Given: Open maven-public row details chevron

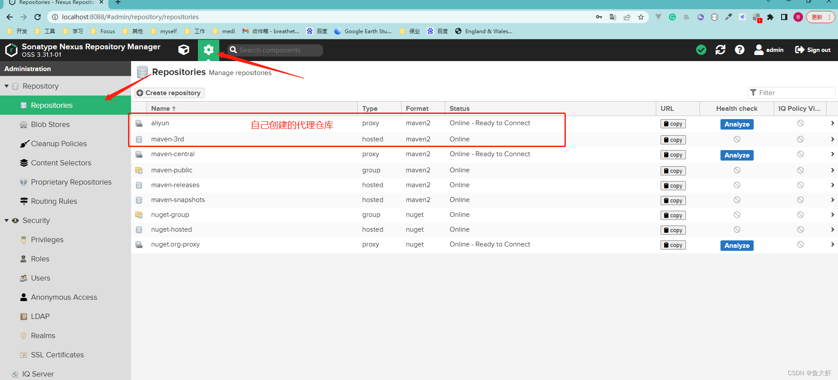Looking at the screenshot, I should [832, 170].
